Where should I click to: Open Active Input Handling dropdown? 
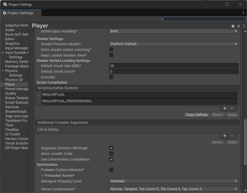coord(174,31)
